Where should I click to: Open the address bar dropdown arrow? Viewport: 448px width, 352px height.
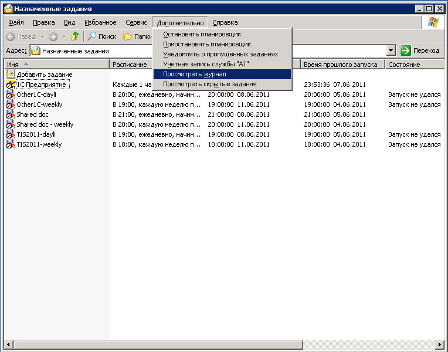(391, 51)
